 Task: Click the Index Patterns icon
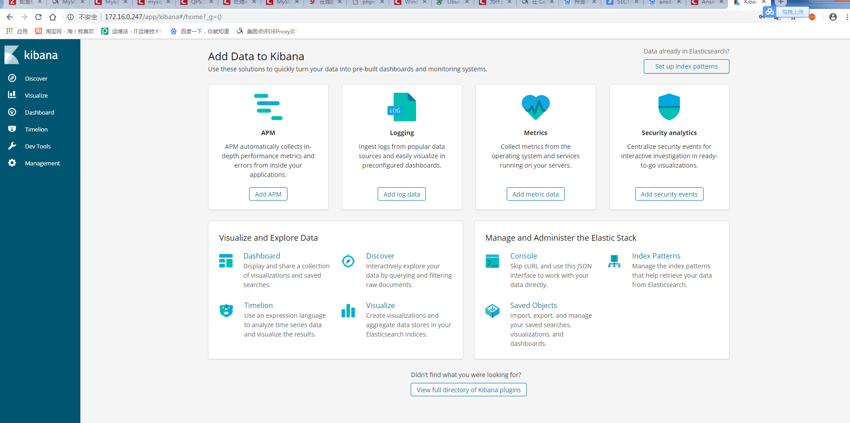tap(614, 261)
